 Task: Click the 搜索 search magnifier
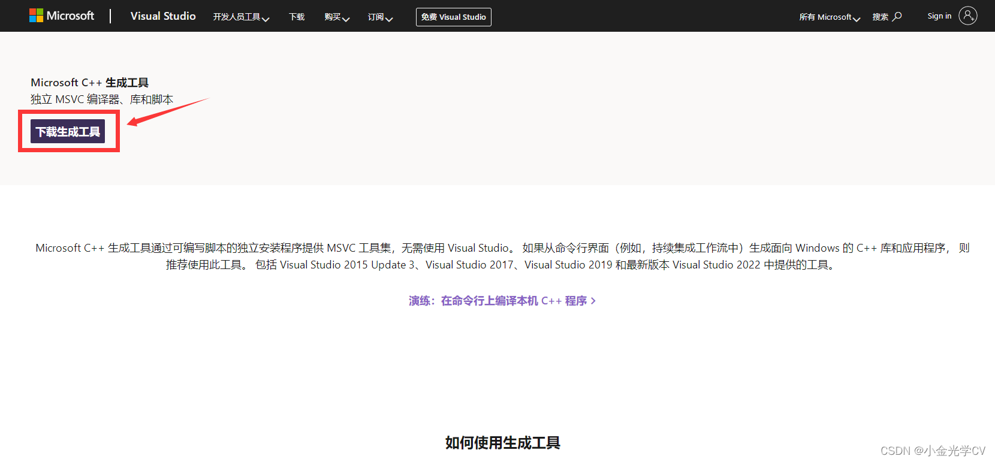coord(887,17)
